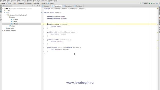
Task: Open the Main run configuration dropdown
Action: (x=145, y=3)
